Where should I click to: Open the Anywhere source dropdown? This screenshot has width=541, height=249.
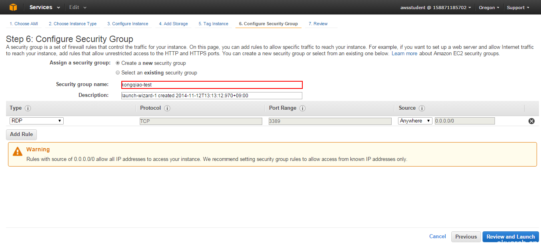415,121
